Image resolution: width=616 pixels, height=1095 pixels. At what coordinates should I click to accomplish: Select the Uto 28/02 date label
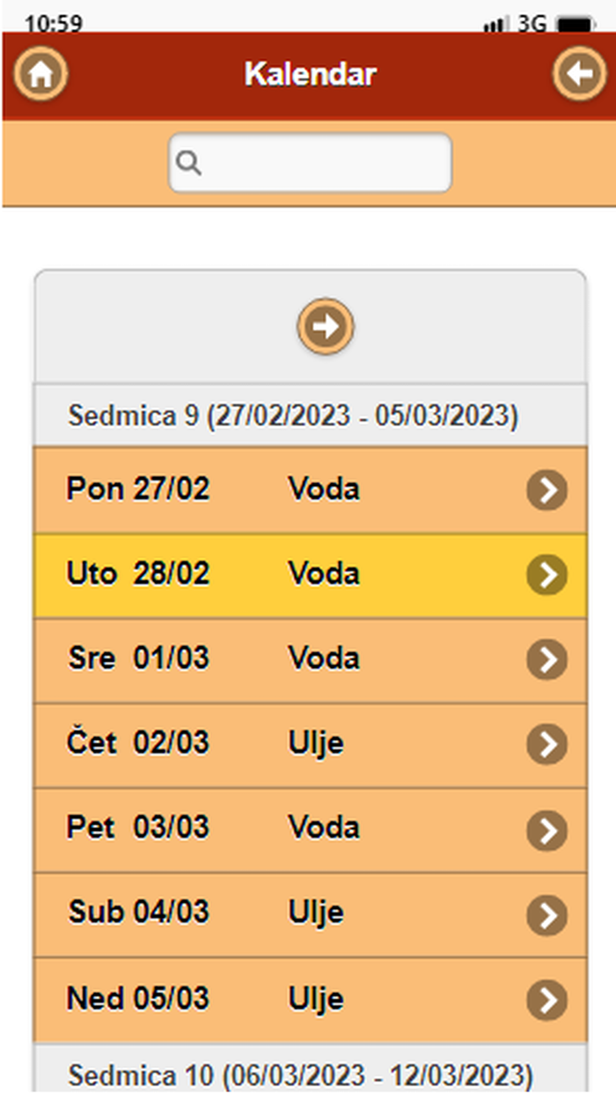coord(138,574)
